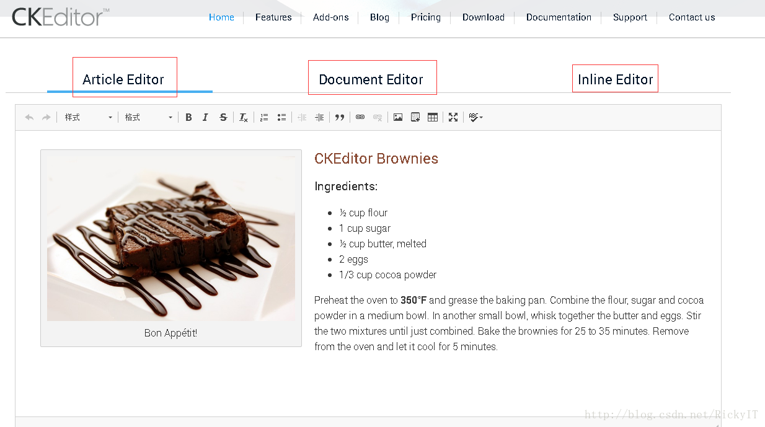This screenshot has width=765, height=427.
Task: Click the Bon Appétit! image caption
Action: (x=171, y=333)
